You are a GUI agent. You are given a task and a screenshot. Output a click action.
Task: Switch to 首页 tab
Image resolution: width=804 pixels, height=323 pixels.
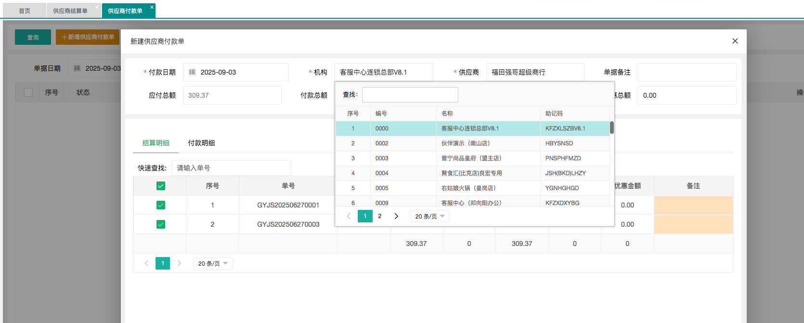pyautogui.click(x=25, y=11)
